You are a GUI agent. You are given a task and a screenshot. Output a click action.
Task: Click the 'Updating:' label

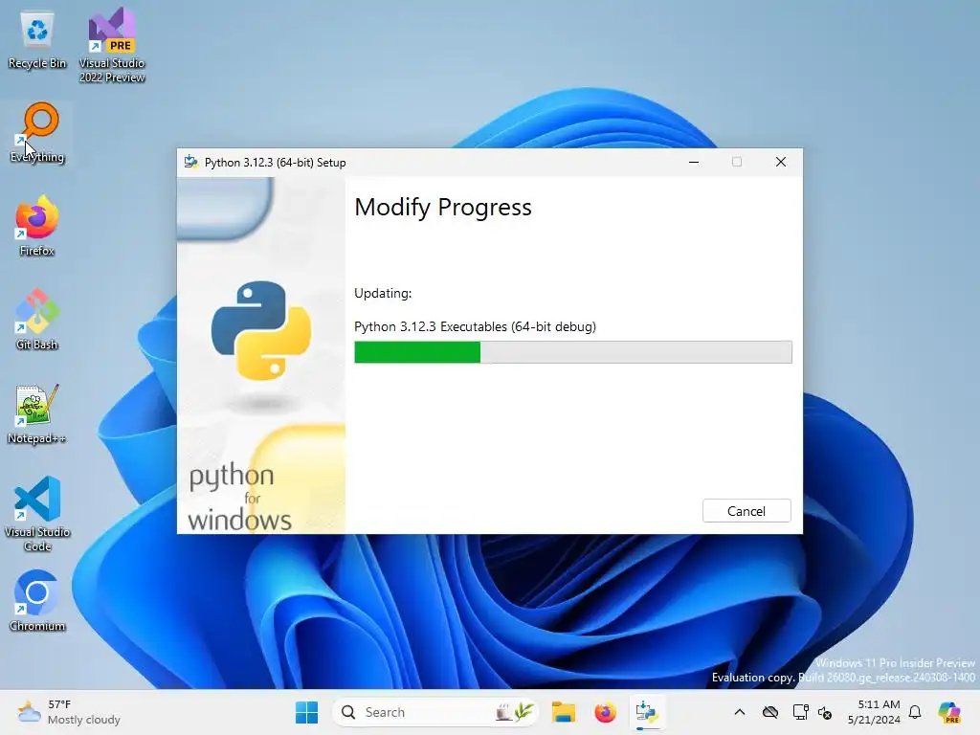[x=383, y=293]
